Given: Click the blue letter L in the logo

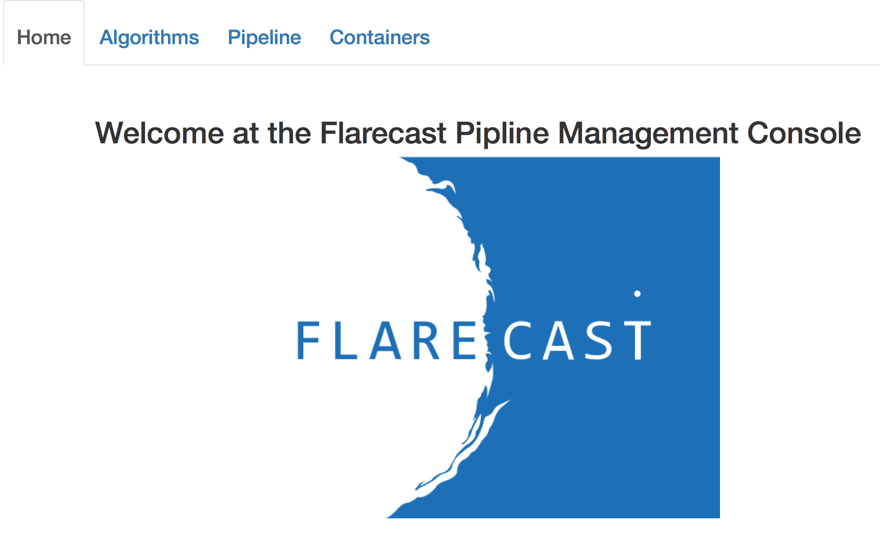Looking at the screenshot, I should 345,340.
